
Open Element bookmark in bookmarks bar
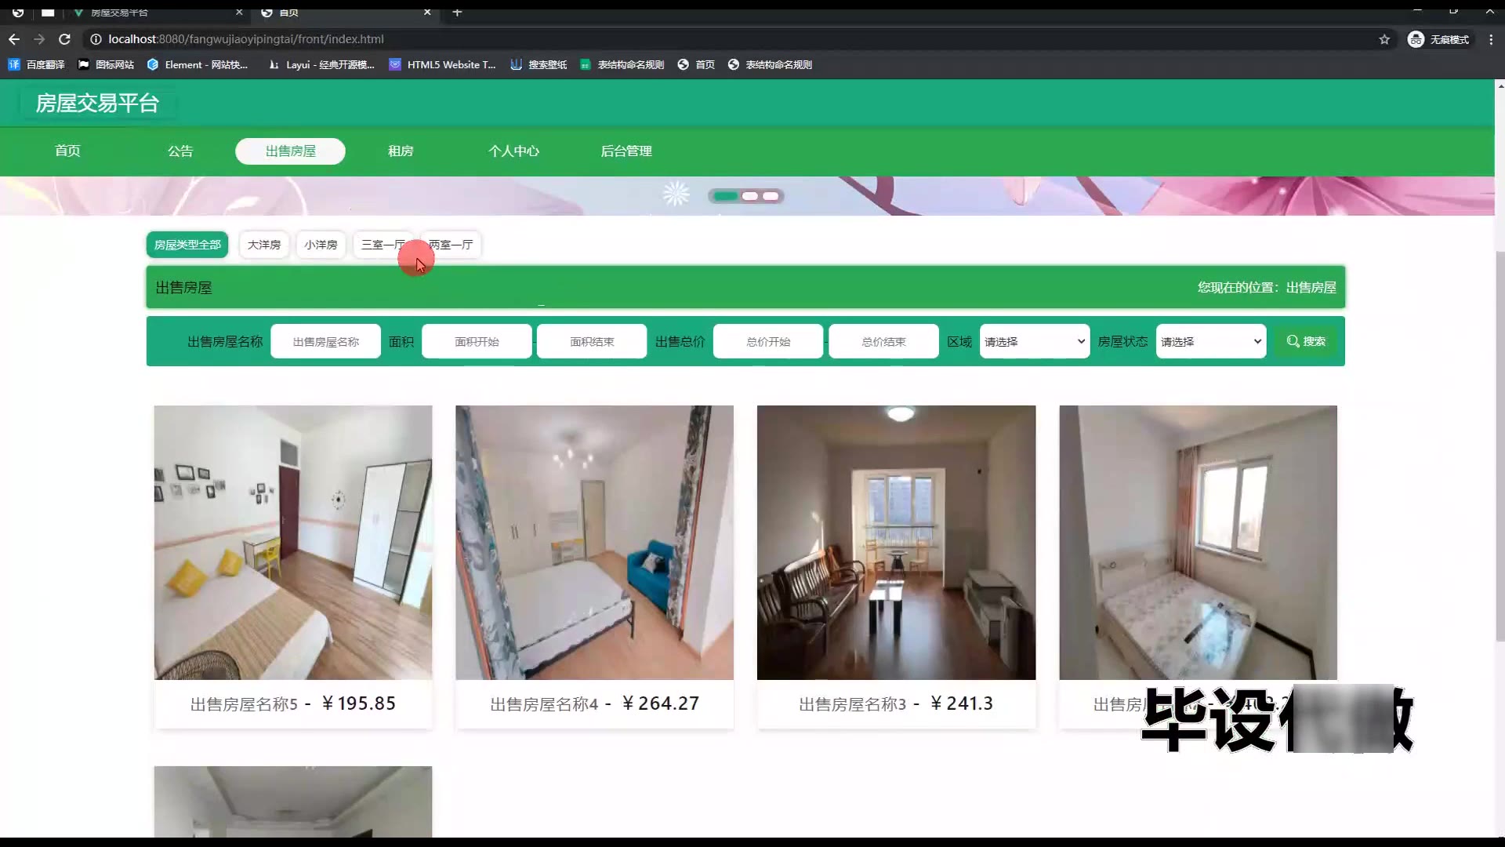point(198,64)
